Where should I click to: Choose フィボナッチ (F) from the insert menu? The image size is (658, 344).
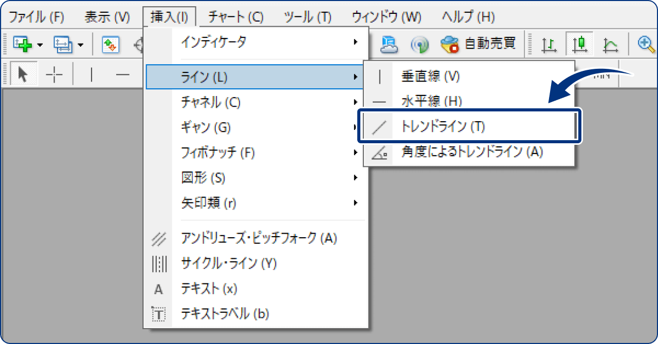coord(216,152)
